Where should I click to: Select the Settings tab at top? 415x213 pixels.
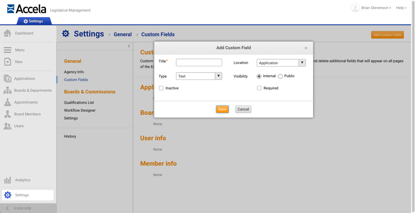click(x=33, y=21)
